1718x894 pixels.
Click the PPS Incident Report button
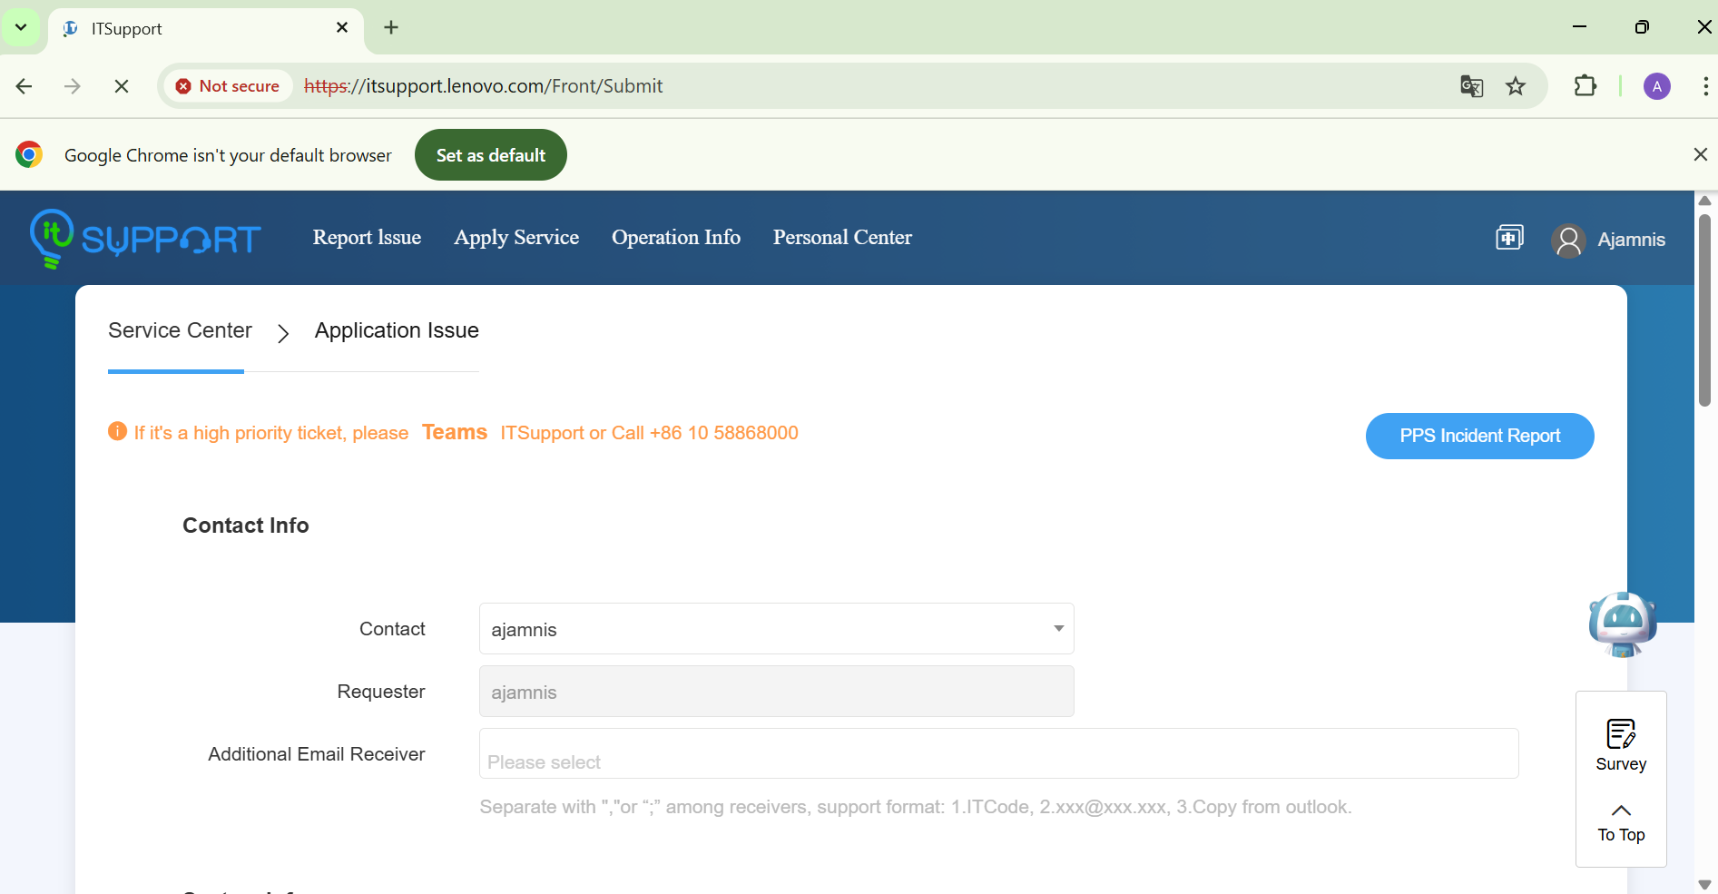[1479, 436]
